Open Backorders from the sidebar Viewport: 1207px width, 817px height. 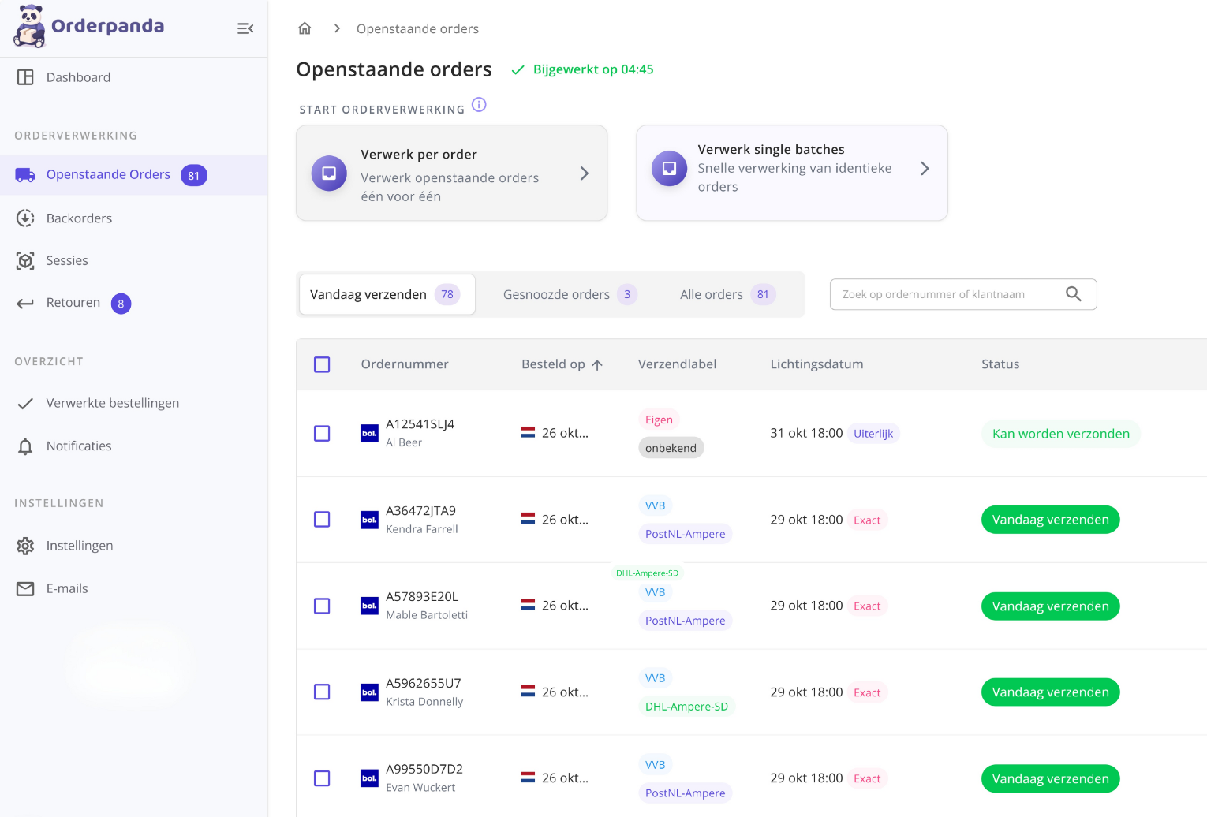pos(79,218)
